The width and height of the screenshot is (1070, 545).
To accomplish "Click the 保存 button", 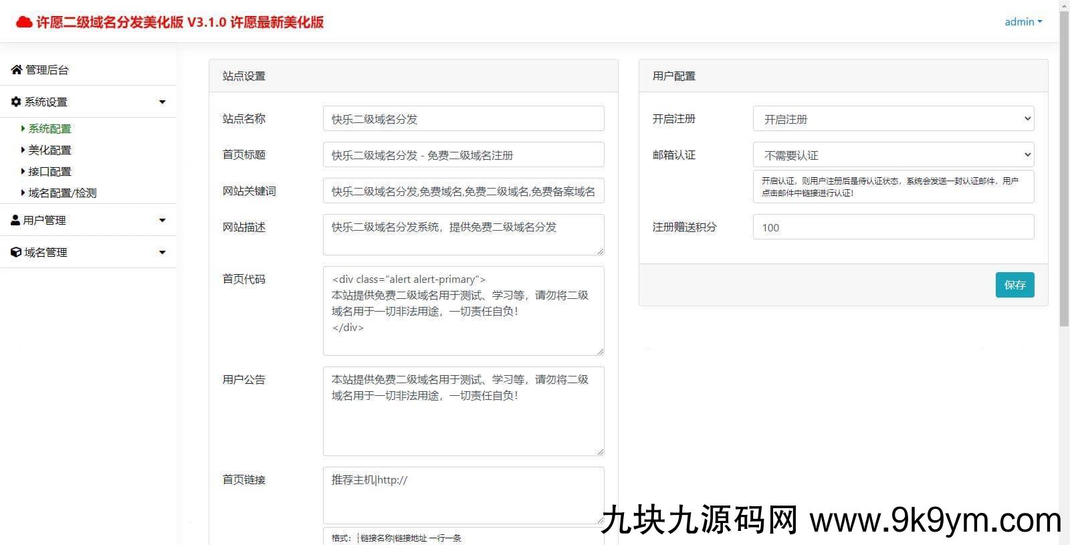I will (x=1014, y=285).
